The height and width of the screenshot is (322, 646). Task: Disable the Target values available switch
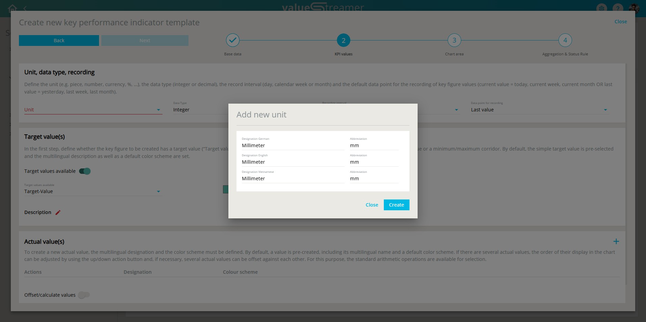click(85, 171)
